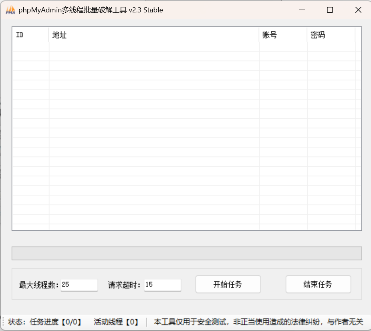
Task: Click the ID column header
Action: click(x=30, y=35)
